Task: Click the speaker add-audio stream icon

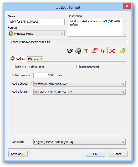Action: coord(78,51)
